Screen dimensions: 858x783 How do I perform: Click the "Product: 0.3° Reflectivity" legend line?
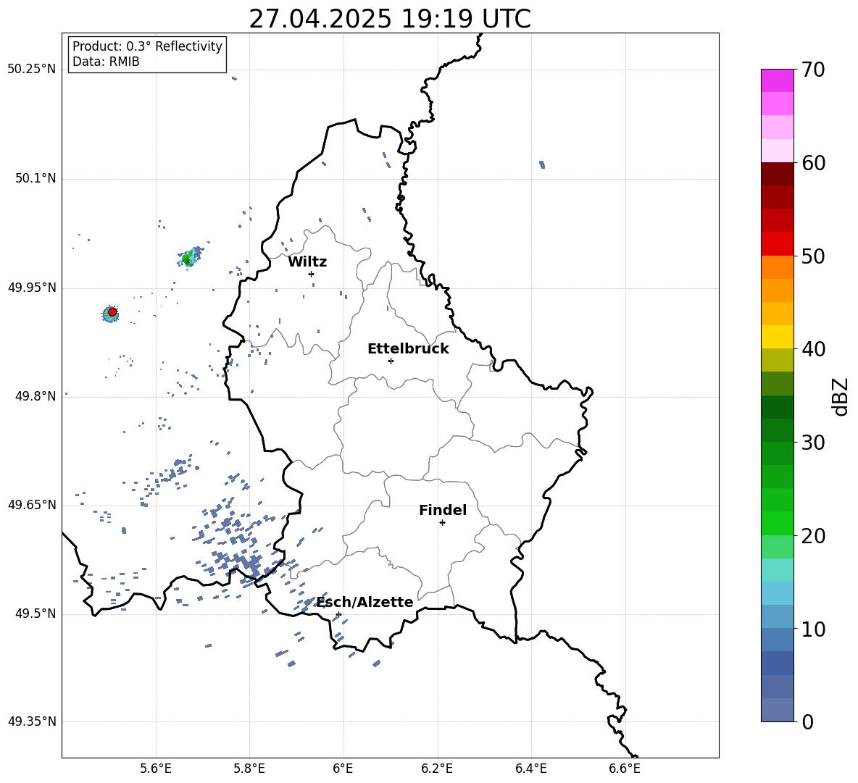click(147, 46)
